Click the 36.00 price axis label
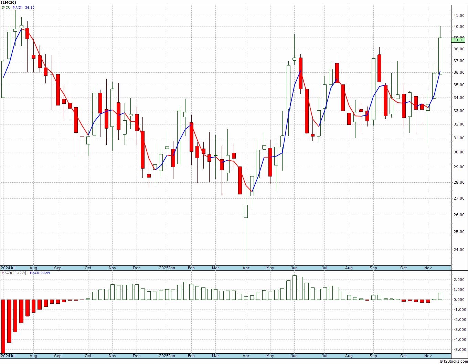This screenshot has width=468, height=364. click(458, 72)
